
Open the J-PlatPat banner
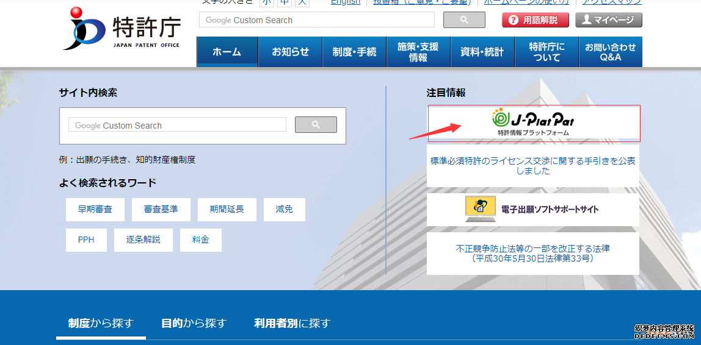tap(533, 123)
